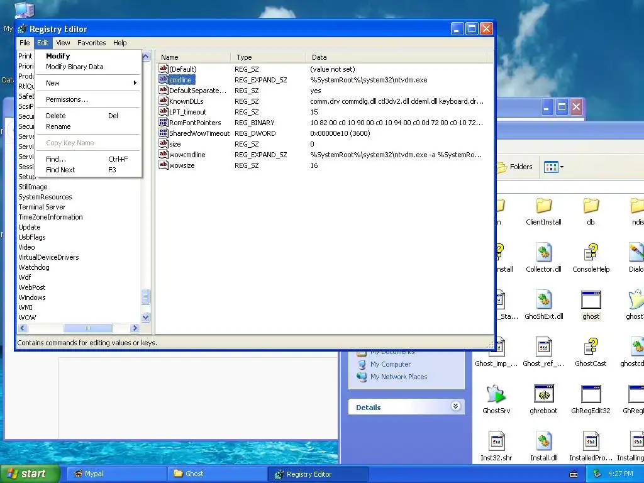Select the WOW key in the tree
This screenshot has width=644, height=483.
[27, 318]
